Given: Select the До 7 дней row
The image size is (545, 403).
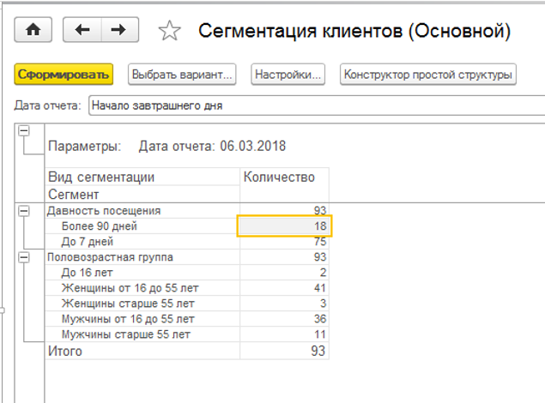Looking at the screenshot, I should 89,242.
